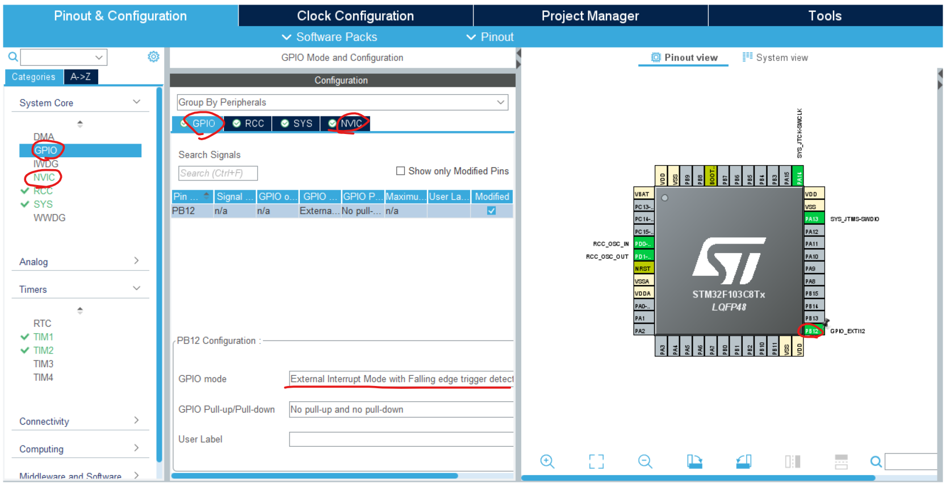Sort table by Modified column header

[492, 196]
